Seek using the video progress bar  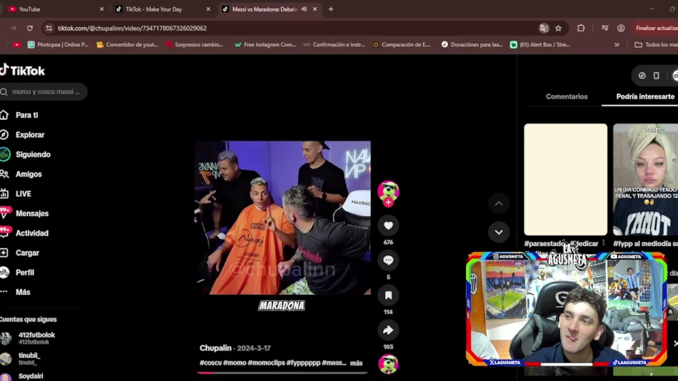click(x=282, y=373)
